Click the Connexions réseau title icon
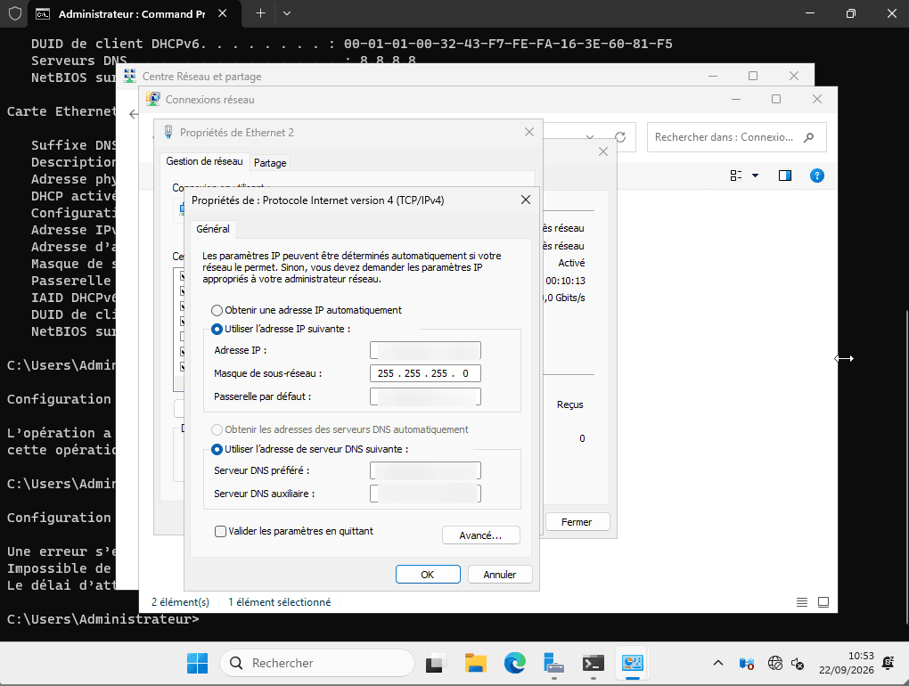Image resolution: width=909 pixels, height=686 pixels. point(153,99)
